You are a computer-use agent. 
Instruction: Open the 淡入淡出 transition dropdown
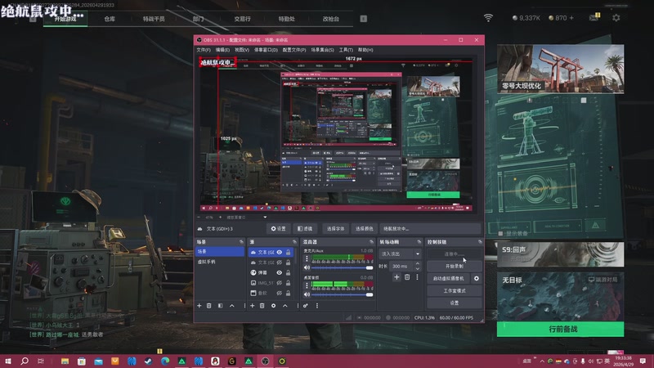[x=400, y=254]
